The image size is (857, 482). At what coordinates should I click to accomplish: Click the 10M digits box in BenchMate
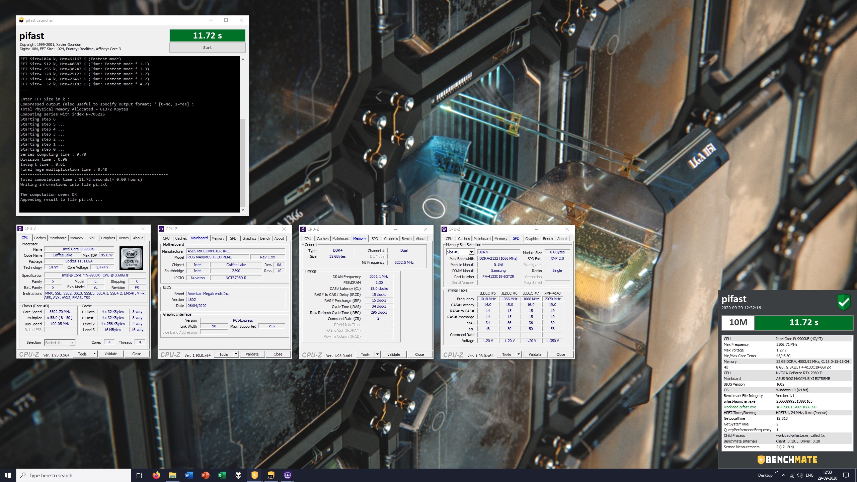[738, 322]
